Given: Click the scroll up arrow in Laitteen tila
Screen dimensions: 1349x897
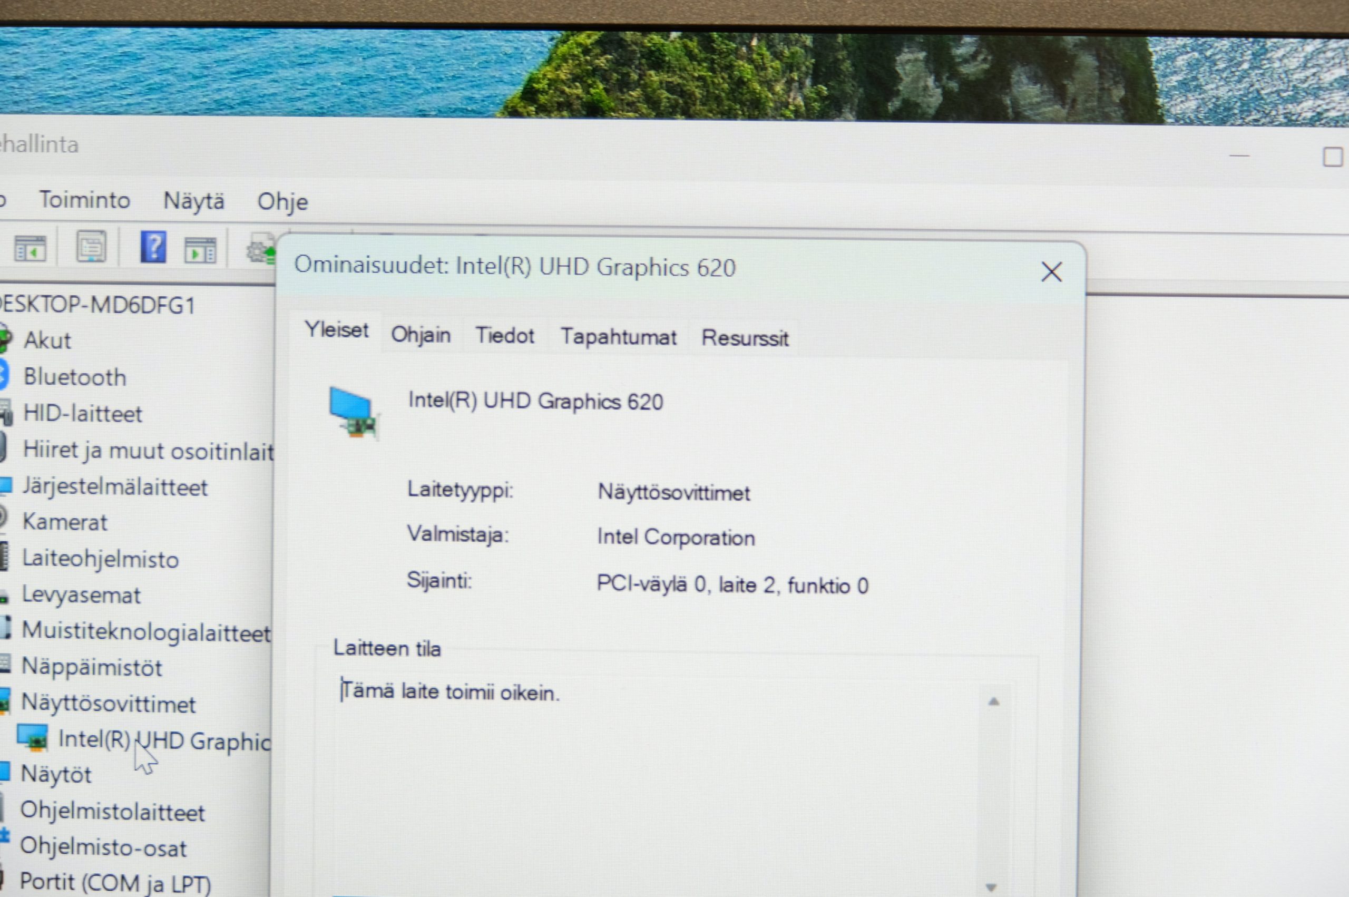Looking at the screenshot, I should pyautogui.click(x=994, y=701).
